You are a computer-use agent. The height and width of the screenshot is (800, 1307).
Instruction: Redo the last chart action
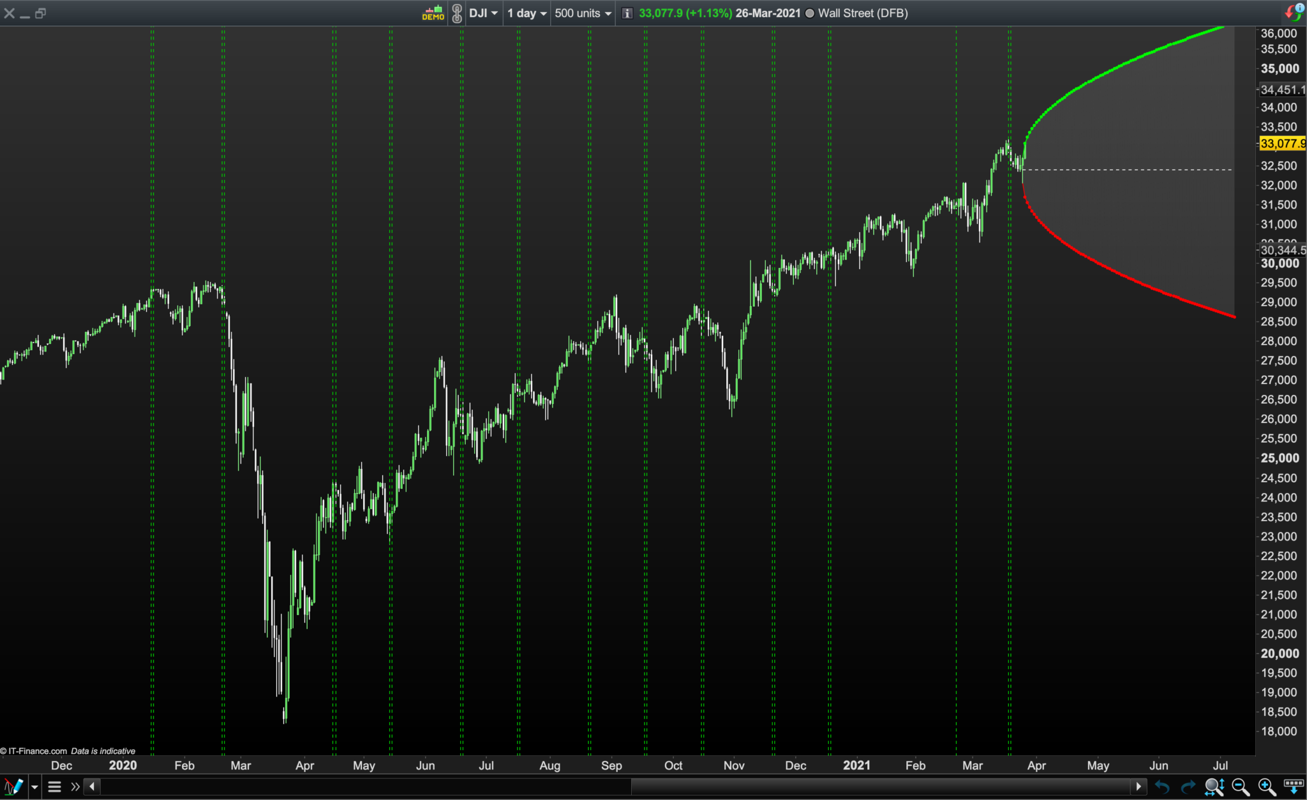tap(1188, 787)
